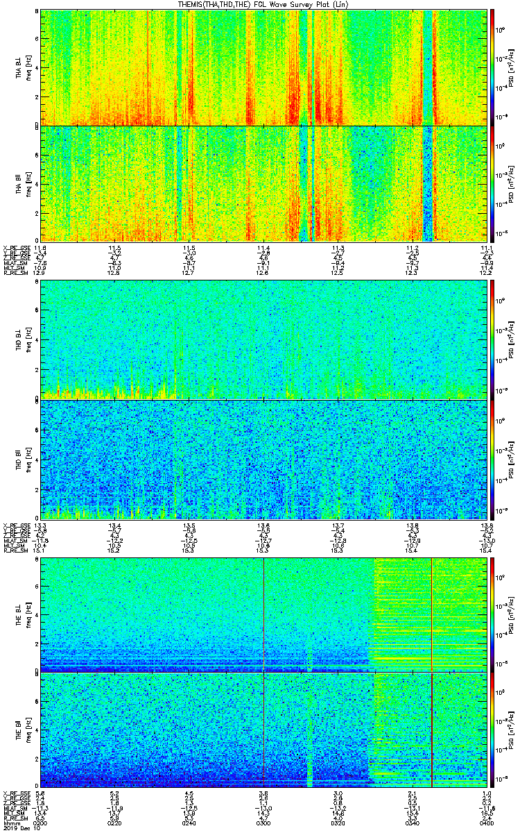Click the 0220 time axis label
Screen dimensions: 520x833
click(115, 823)
